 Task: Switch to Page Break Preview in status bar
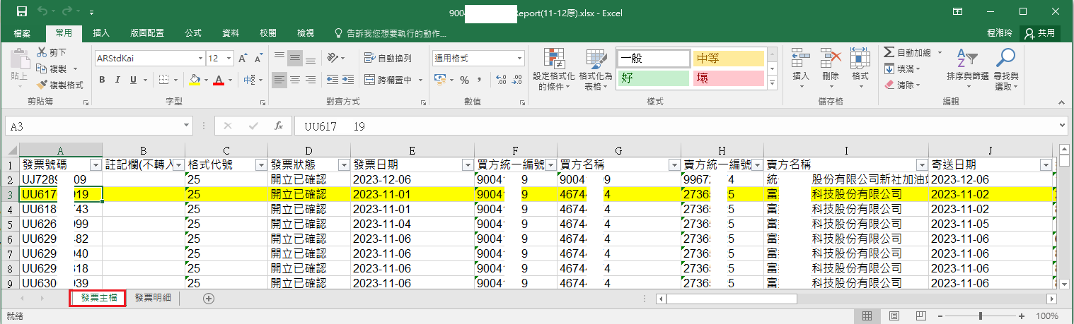click(920, 316)
